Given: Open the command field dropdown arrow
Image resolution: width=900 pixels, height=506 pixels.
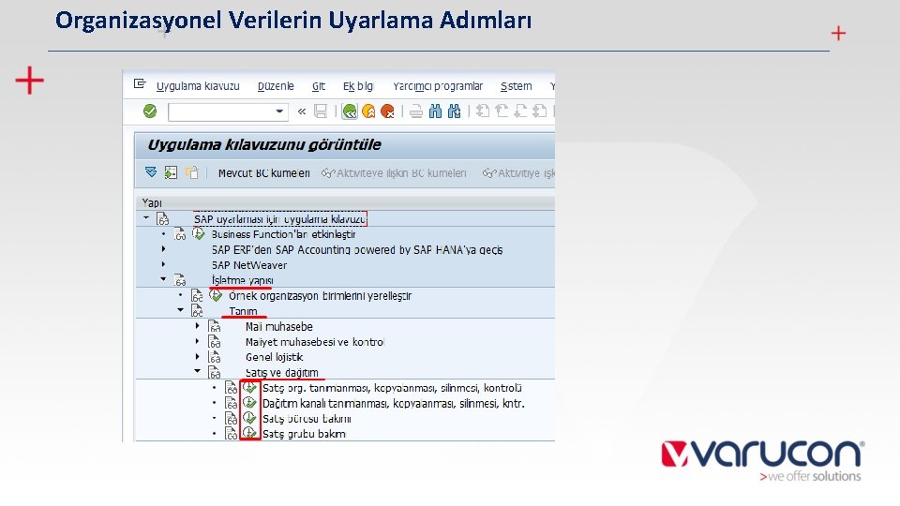Looking at the screenshot, I should point(279,112).
